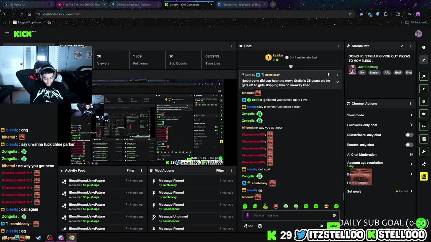Click the broadcast signal sidebar icon
431x242 pixels.
coord(424,126)
